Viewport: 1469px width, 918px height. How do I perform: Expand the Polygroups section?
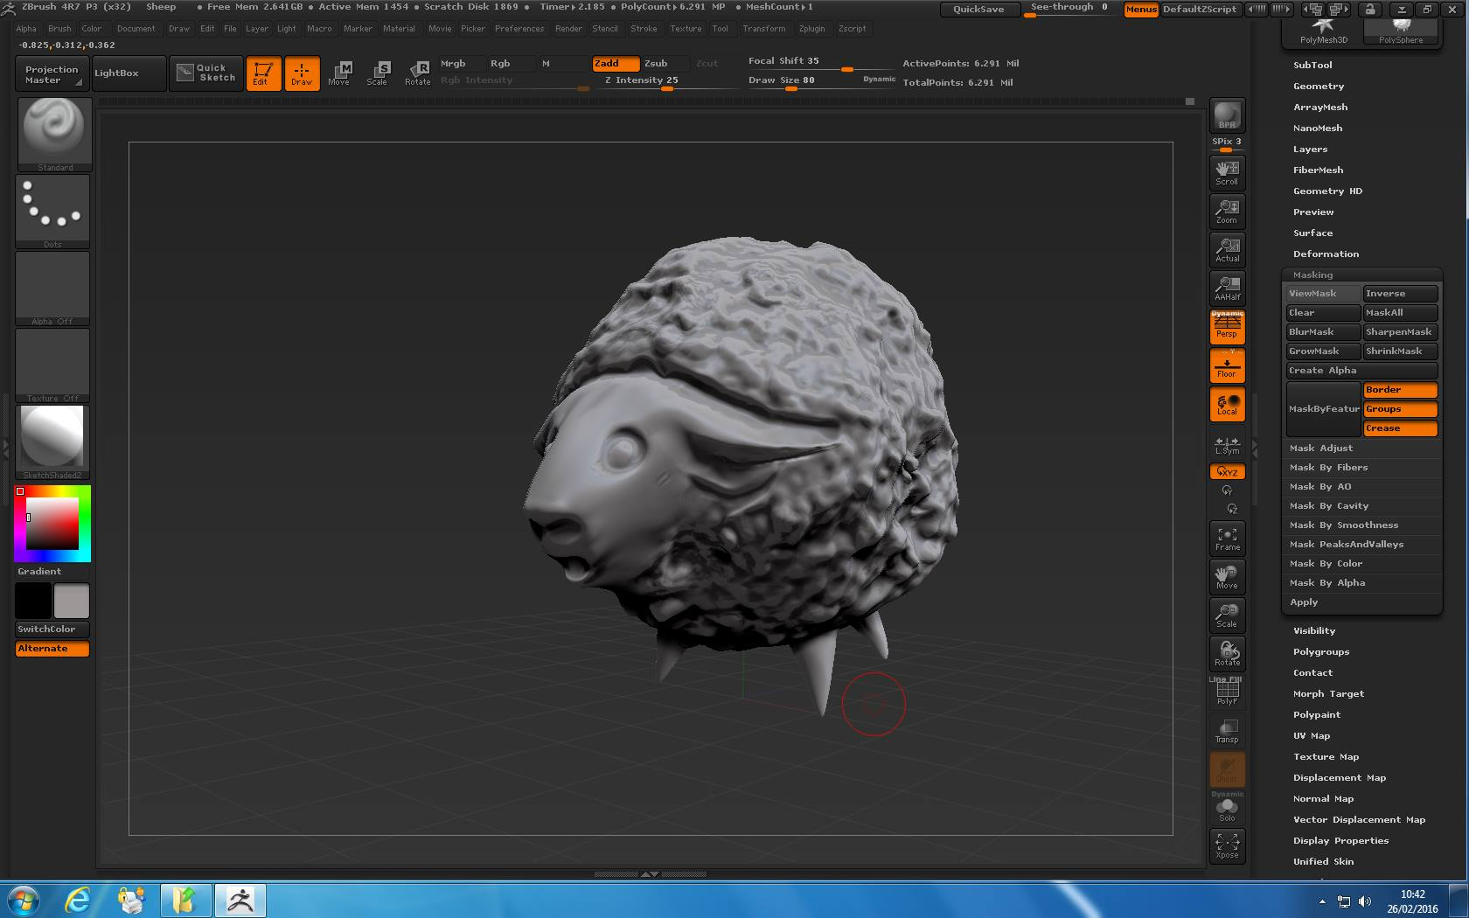[1321, 652]
